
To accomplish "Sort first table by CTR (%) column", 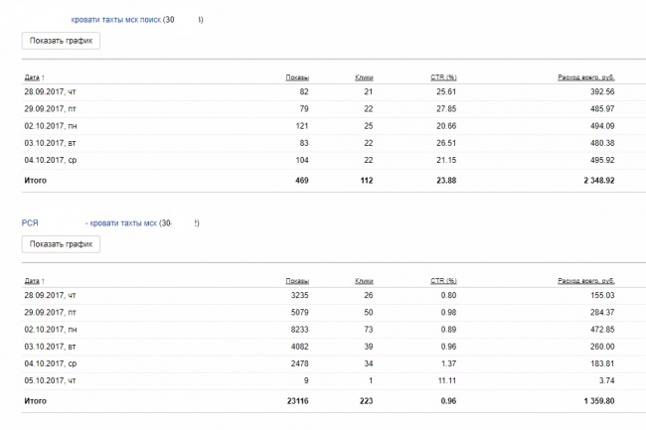I will 443,77.
